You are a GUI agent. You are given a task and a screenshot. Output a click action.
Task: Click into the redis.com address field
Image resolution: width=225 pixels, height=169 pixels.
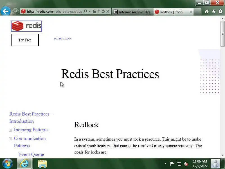(54, 12)
